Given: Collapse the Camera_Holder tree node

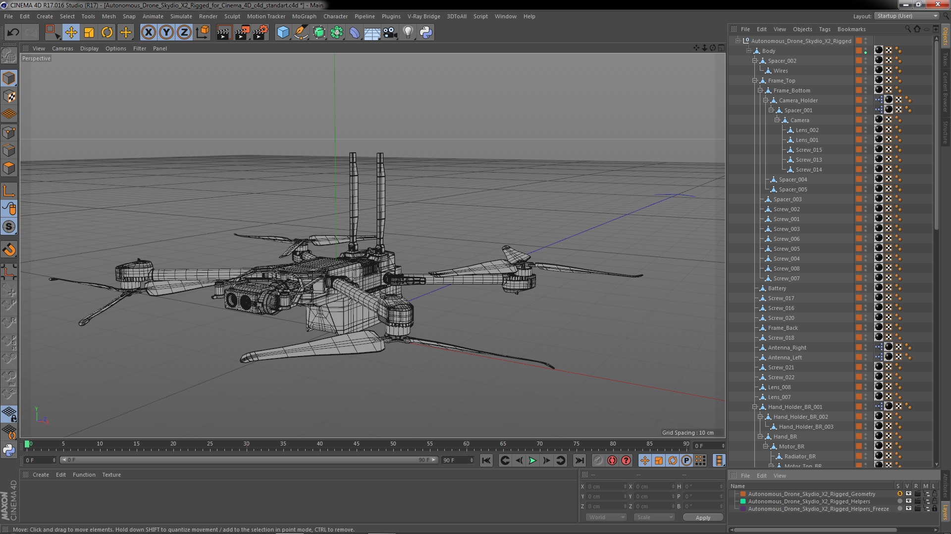Looking at the screenshot, I should tap(765, 100).
